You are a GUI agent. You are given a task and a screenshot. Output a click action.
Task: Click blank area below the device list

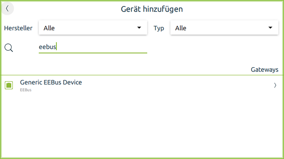click(142, 126)
